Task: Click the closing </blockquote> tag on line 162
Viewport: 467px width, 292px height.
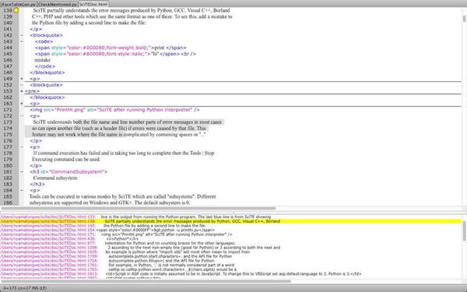Action: 47,97
